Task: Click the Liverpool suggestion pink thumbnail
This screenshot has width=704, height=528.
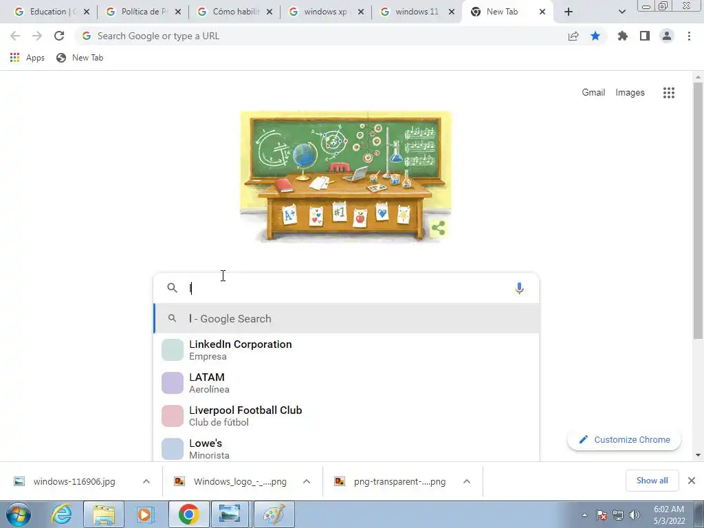Action: [x=173, y=416]
